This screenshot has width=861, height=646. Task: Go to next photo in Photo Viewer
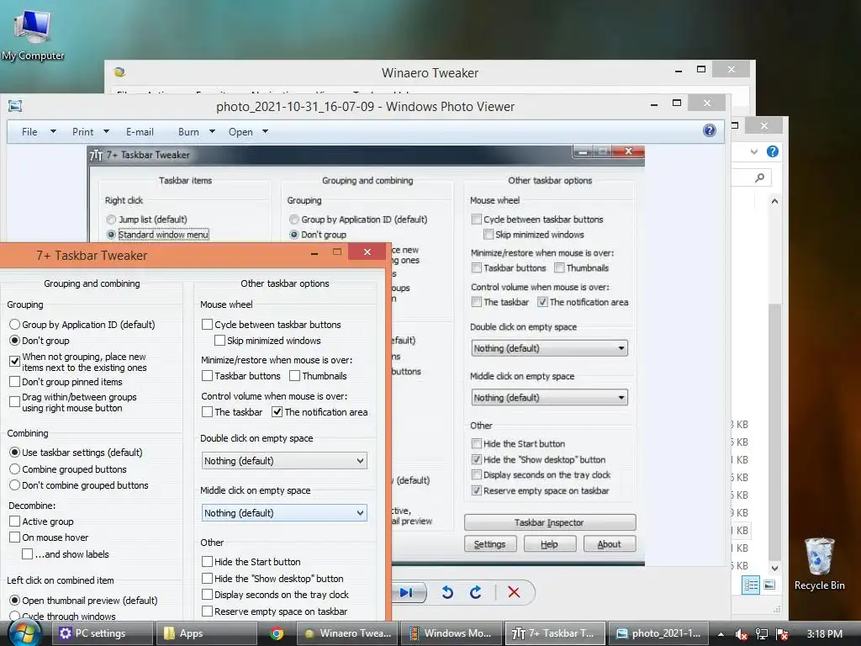(408, 592)
